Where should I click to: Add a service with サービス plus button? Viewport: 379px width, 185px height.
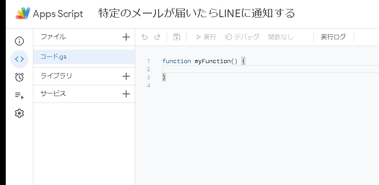pos(126,94)
